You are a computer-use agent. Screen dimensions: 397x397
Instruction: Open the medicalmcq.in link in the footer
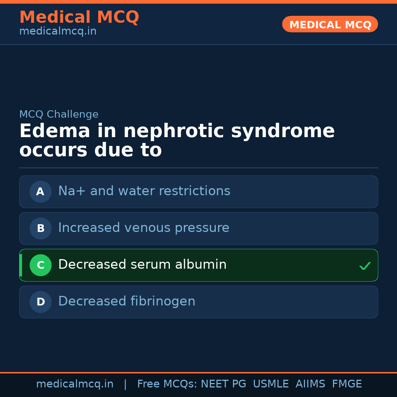tap(75, 384)
